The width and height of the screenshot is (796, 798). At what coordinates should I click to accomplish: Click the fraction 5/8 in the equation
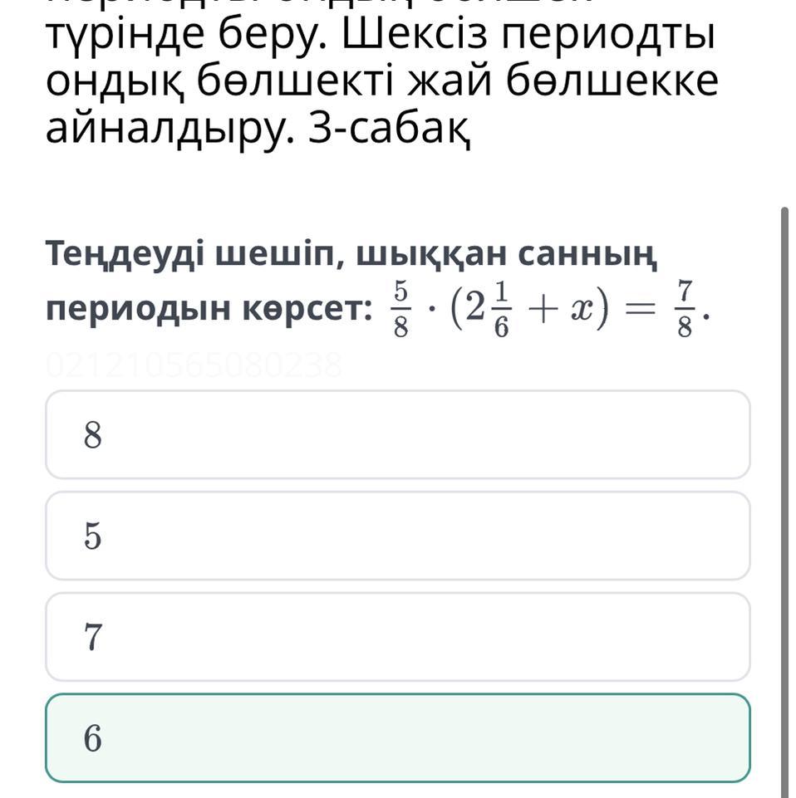400,308
